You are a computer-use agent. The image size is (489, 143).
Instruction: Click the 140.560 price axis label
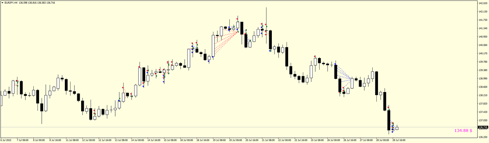(x=483, y=45)
